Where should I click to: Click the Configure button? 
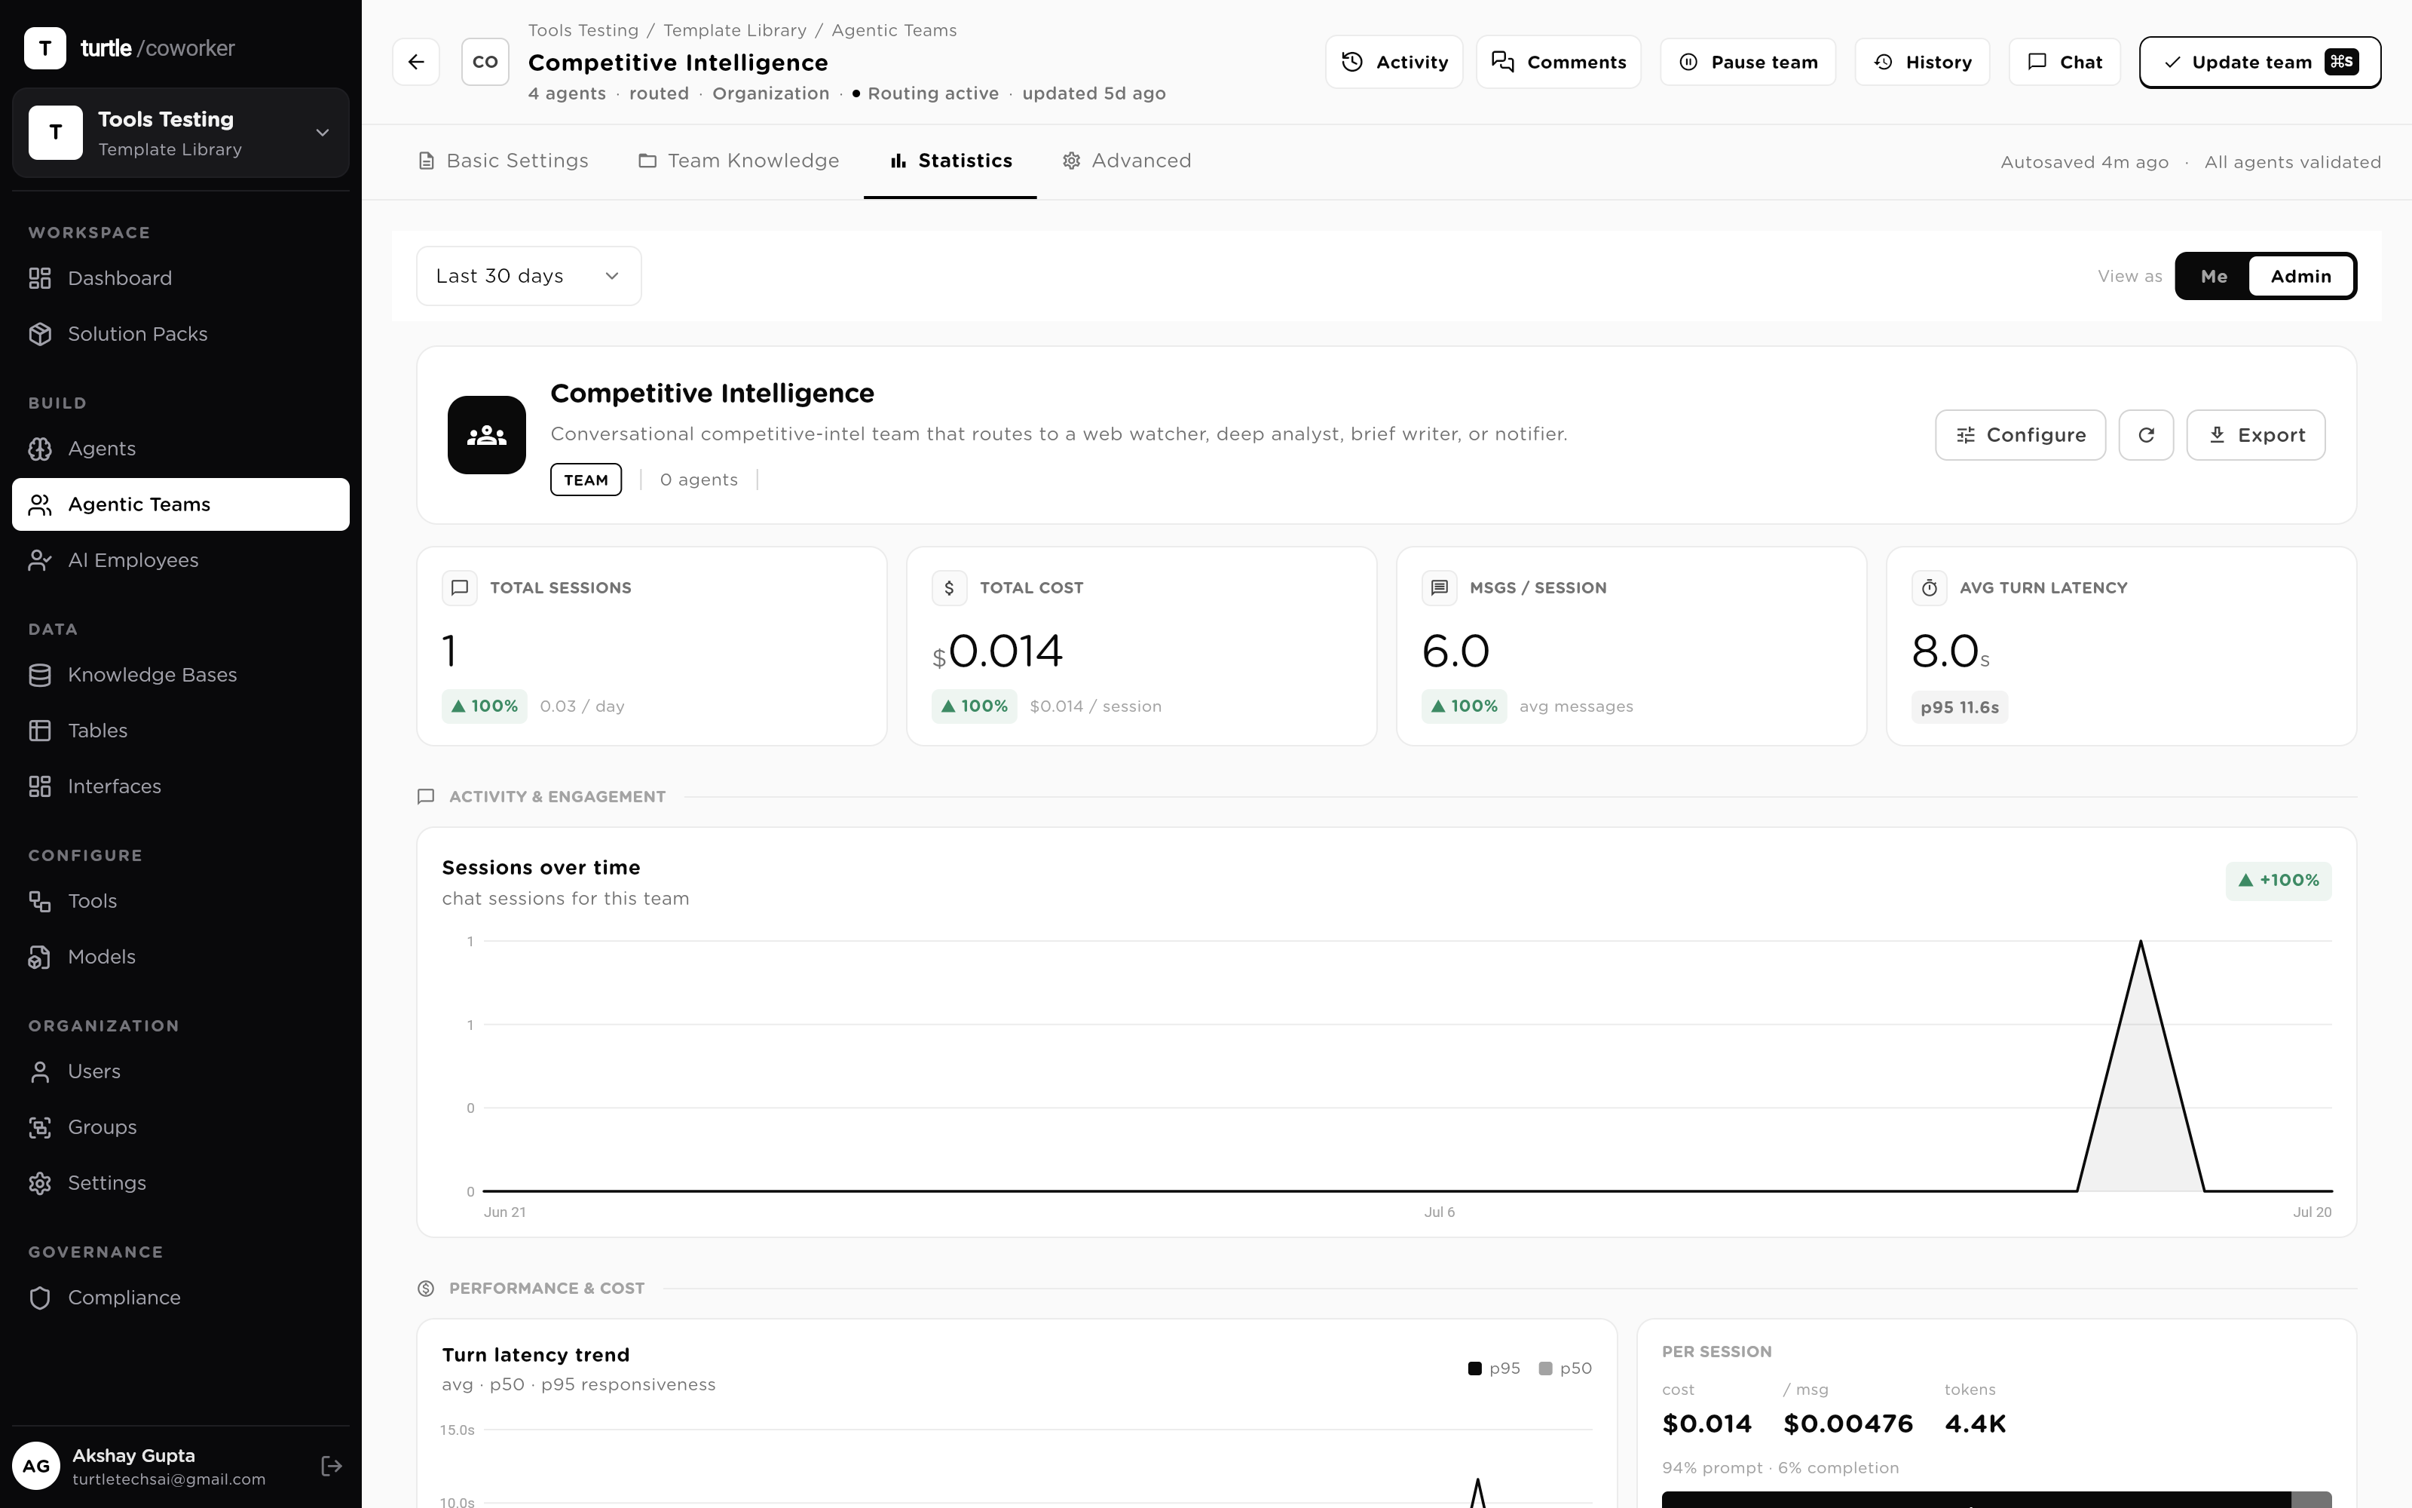click(2020, 435)
